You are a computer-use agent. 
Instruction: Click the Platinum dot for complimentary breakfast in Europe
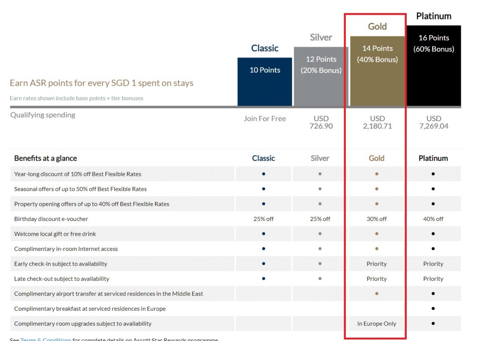pyautogui.click(x=433, y=309)
